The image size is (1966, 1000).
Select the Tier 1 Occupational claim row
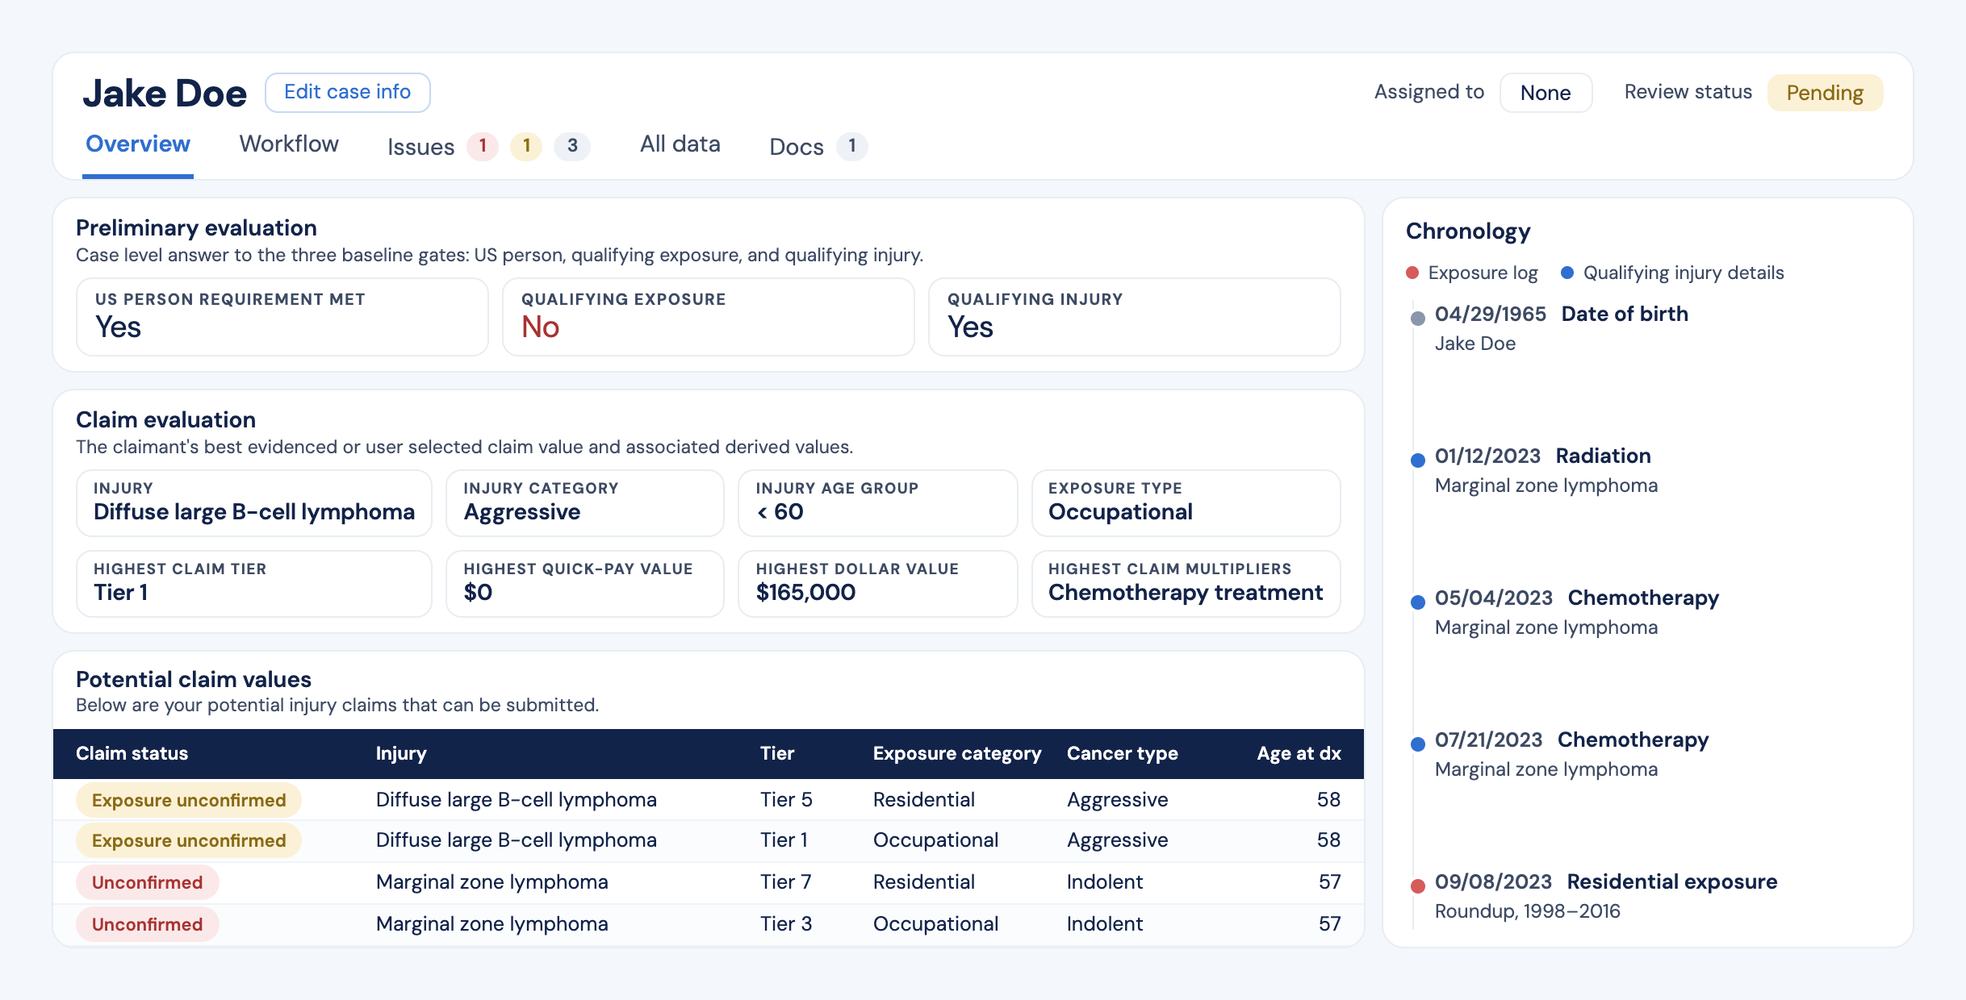(709, 840)
